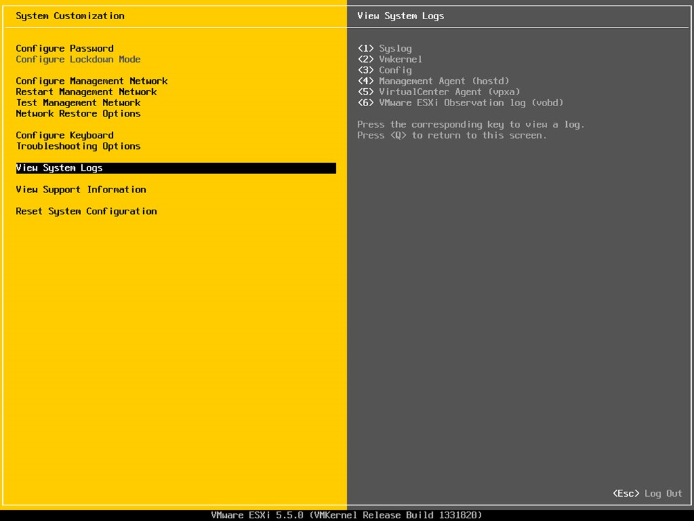This screenshot has width=694, height=521.
Task: Select Configure Lockdown Mode option
Action: point(78,59)
